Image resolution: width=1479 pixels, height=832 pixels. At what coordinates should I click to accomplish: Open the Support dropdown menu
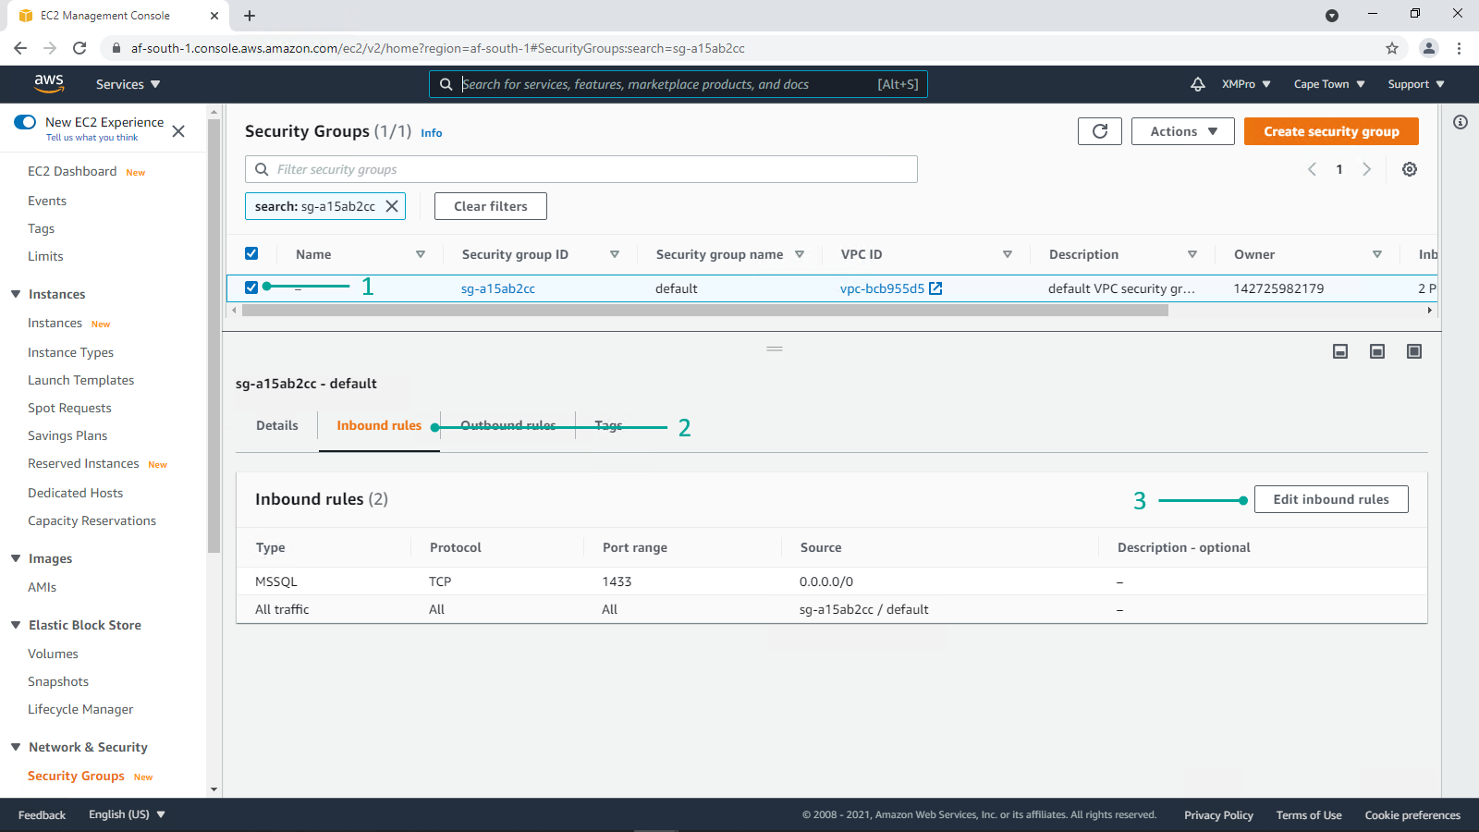1416,84
